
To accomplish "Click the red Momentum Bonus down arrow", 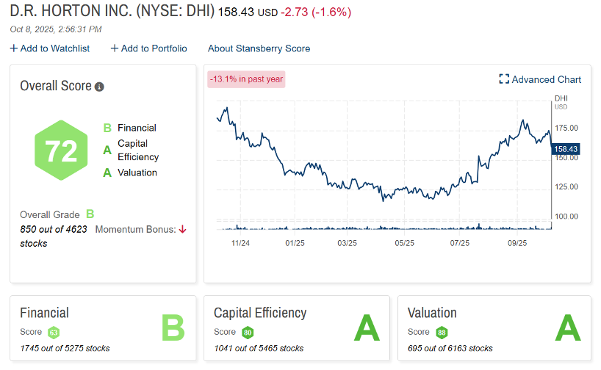I will click(x=183, y=229).
